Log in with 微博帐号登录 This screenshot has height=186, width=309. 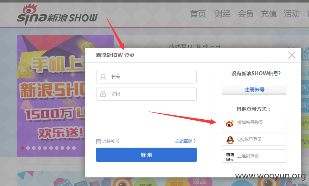tap(254, 123)
